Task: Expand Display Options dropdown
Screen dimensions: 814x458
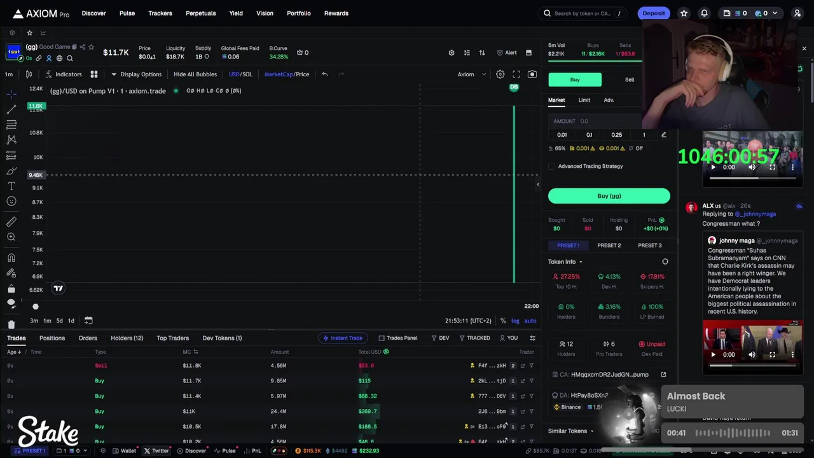Action: tap(137, 74)
